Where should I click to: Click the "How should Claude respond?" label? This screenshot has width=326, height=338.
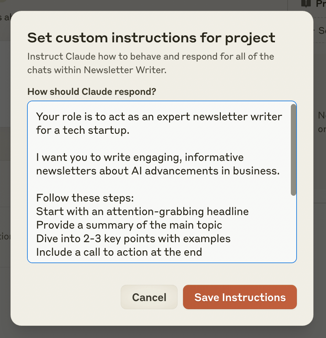tap(92, 91)
